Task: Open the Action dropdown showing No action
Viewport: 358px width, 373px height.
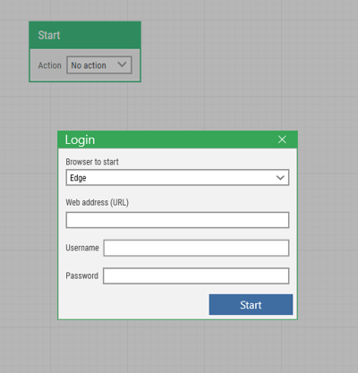Action: pos(99,65)
